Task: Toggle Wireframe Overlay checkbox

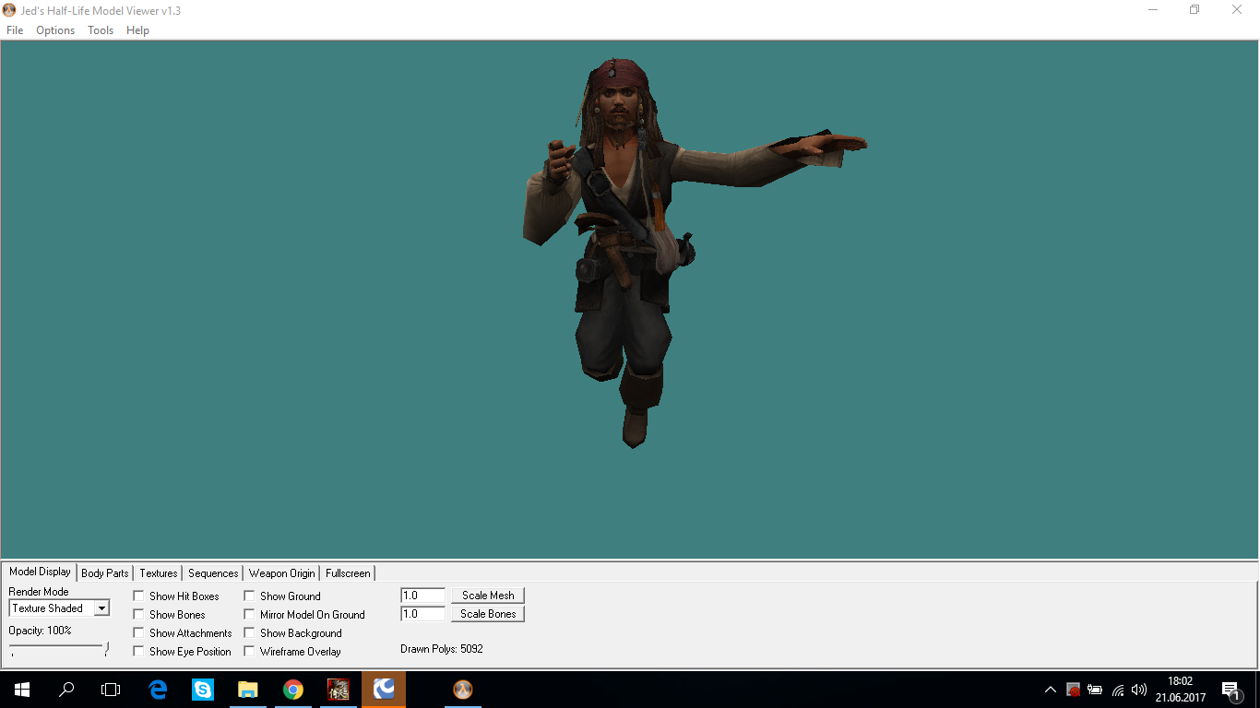Action: tap(250, 652)
